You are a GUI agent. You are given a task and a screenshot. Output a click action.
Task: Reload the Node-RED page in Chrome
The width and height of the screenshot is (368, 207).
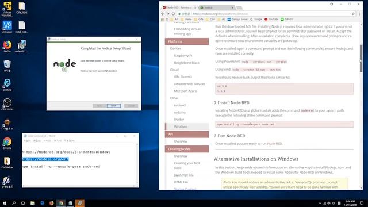point(173,14)
